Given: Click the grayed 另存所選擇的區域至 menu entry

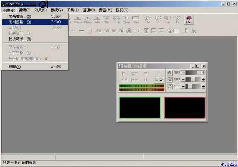Looking at the screenshot, I should [x=35, y=58].
